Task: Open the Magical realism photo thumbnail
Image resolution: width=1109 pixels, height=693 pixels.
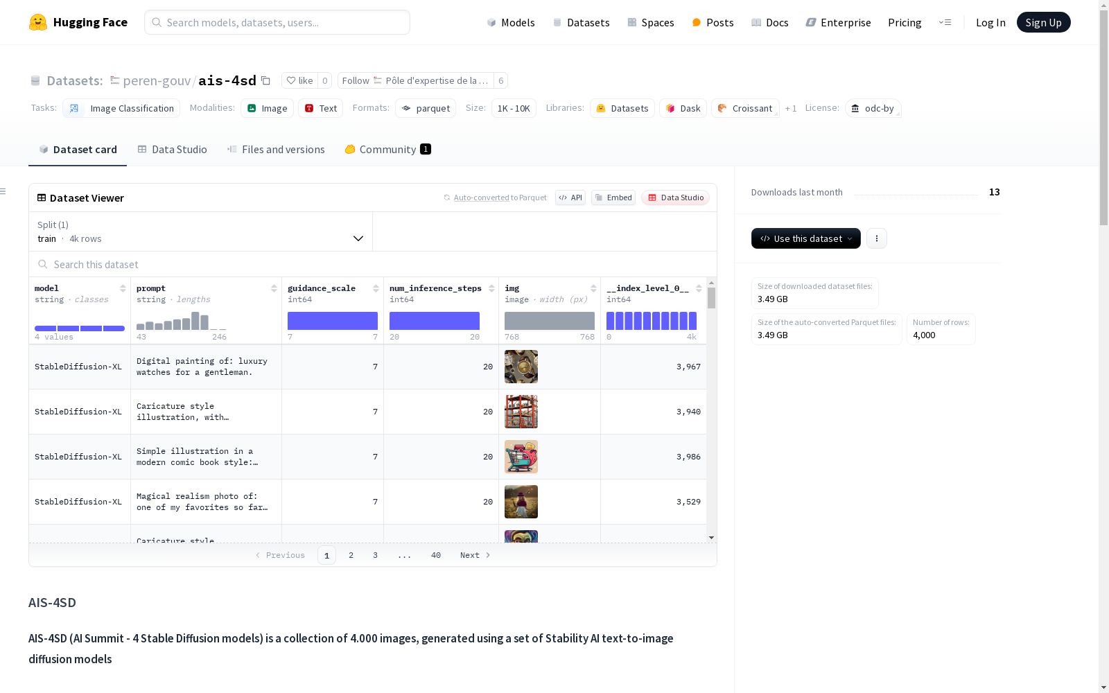Action: [x=521, y=502]
